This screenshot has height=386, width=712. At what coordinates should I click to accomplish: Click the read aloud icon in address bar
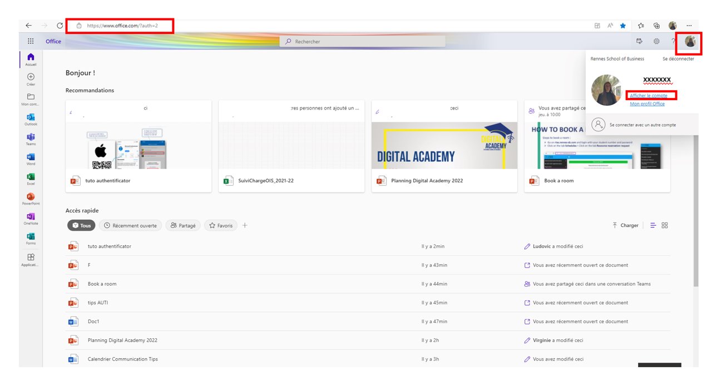tap(610, 26)
